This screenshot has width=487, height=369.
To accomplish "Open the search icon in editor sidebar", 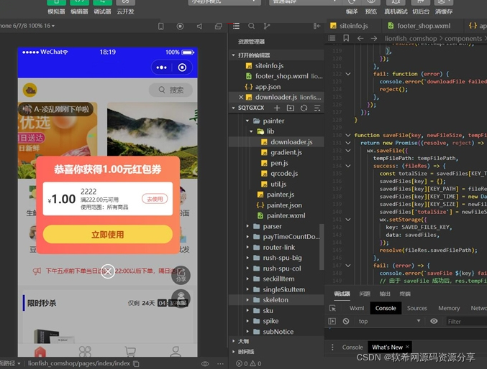I will (252, 26).
